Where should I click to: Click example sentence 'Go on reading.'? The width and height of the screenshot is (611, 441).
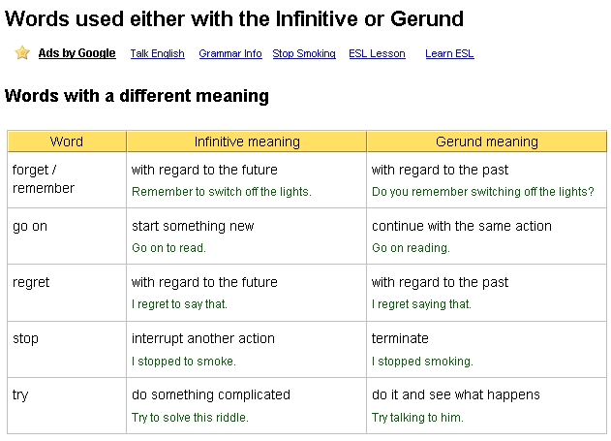[x=411, y=248]
